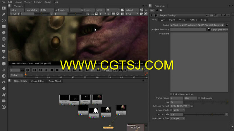Open the A input Read1 dropdown
Image resolution: width=234 pixels, height=131 pixels.
pyautogui.click(x=63, y=10)
